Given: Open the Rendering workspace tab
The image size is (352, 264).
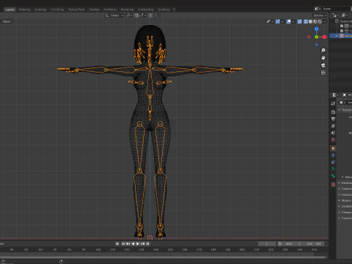Looking at the screenshot, I should point(127,10).
